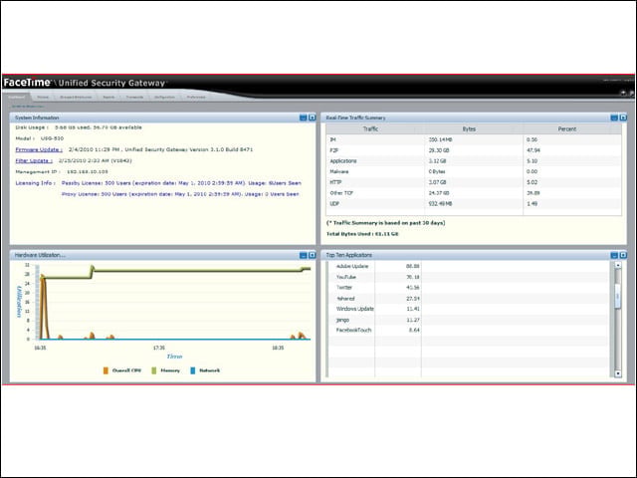Open the Preferences tab
Viewport: 637px width, 478px height.
pos(196,98)
